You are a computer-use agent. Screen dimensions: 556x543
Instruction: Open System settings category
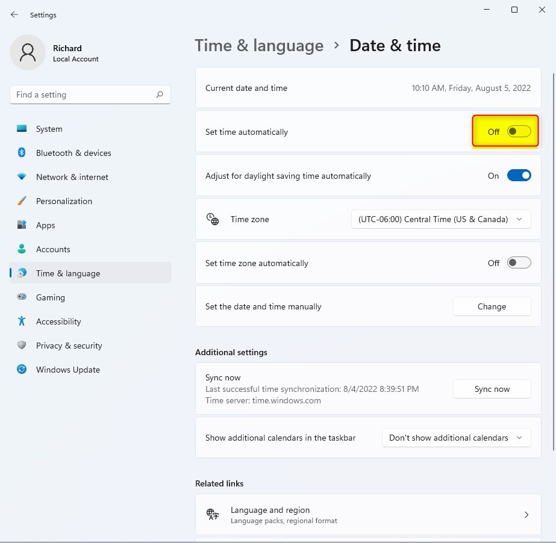90,129
